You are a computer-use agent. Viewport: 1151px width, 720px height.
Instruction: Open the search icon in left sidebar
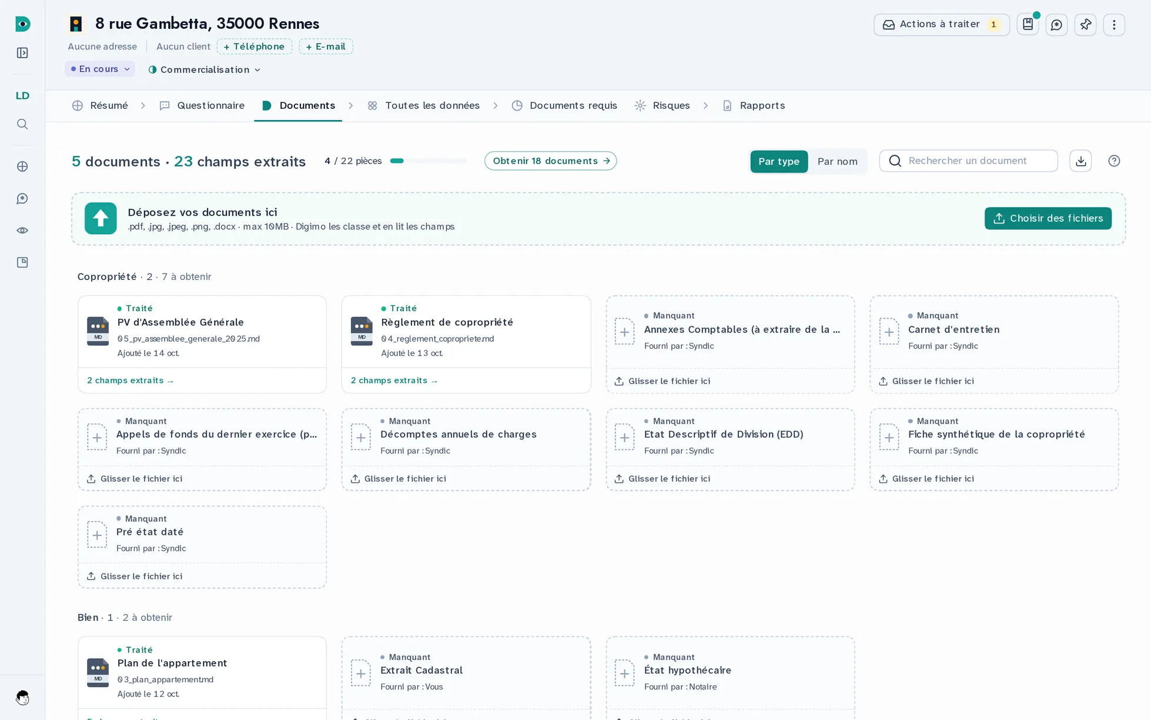tap(22, 124)
